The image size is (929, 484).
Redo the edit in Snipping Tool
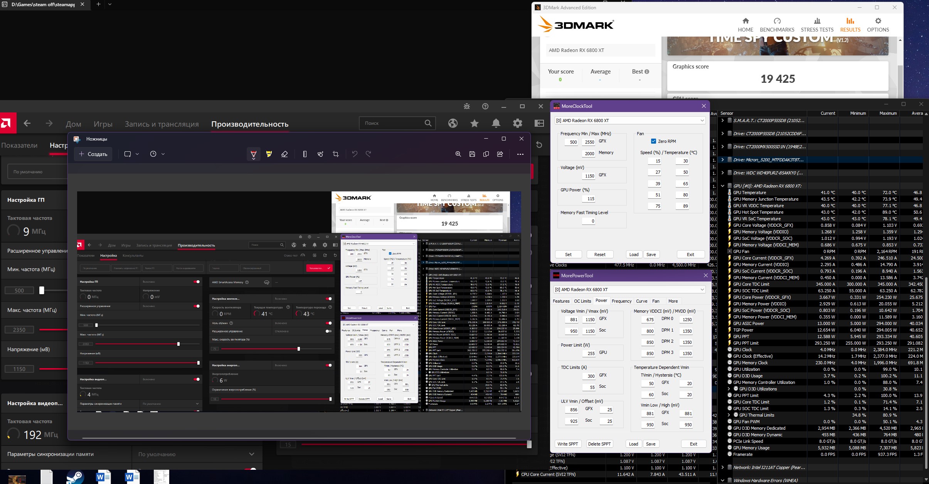coord(369,154)
